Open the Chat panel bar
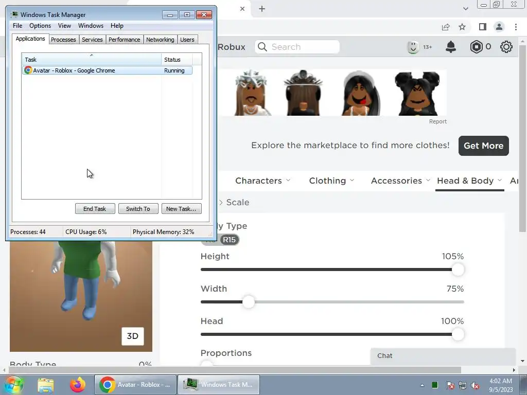The width and height of the screenshot is (527, 395). [x=443, y=356]
